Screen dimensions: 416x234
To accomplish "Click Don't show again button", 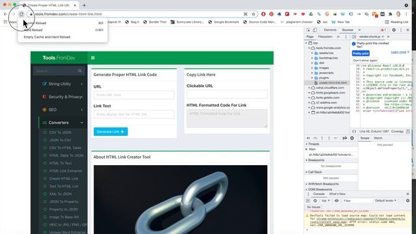I will 365,60.
